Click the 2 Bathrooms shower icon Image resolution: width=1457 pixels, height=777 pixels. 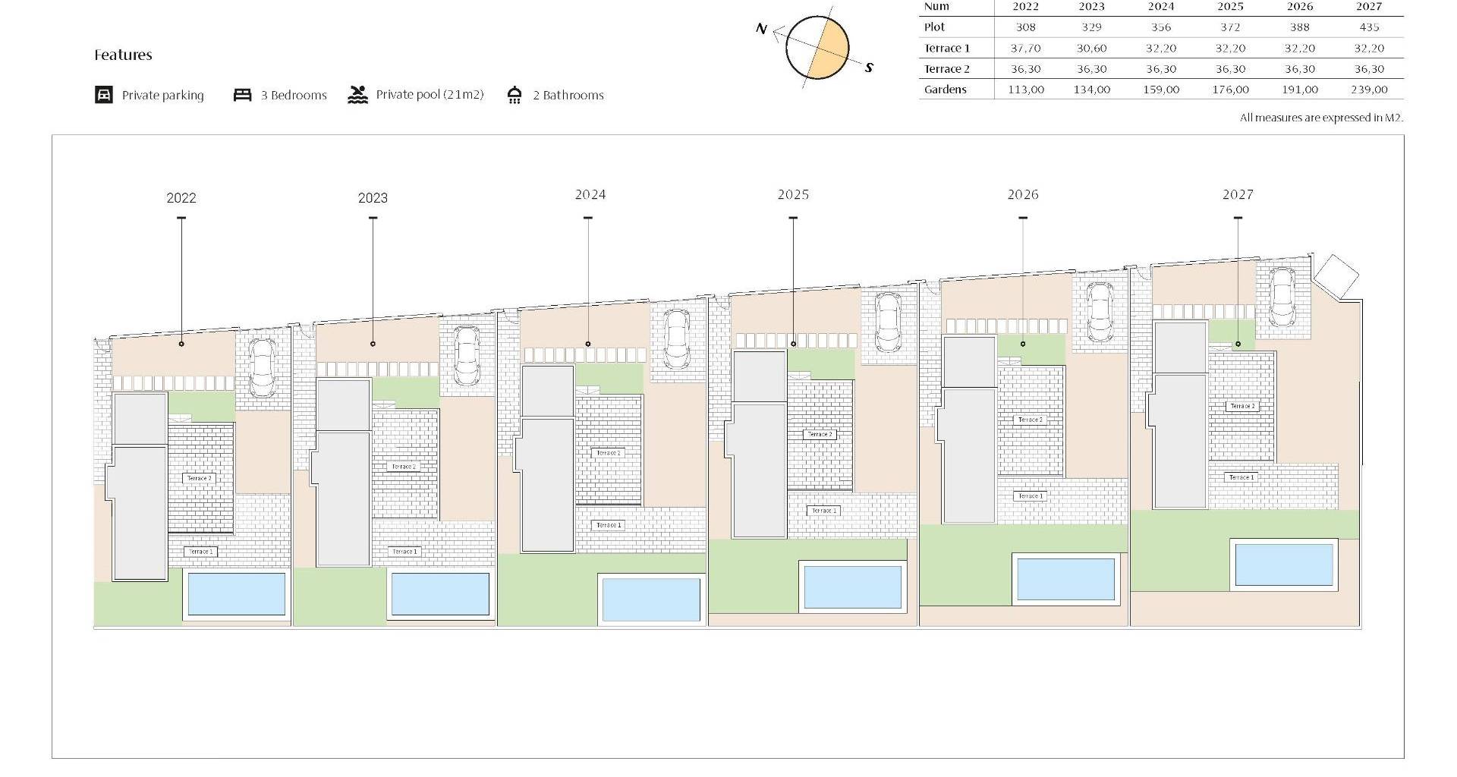[x=515, y=95]
